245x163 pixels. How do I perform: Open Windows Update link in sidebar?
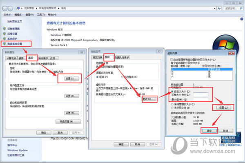coord(18,150)
